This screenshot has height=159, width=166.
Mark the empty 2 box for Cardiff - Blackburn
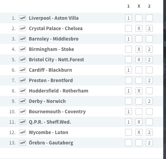(x=149, y=70)
